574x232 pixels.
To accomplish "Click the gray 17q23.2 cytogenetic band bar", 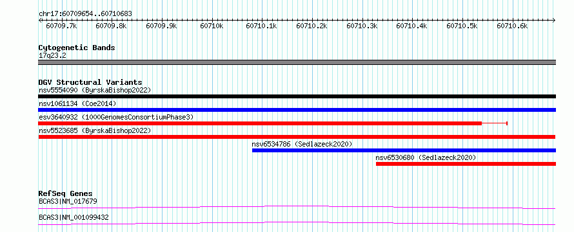I will click(x=297, y=62).
